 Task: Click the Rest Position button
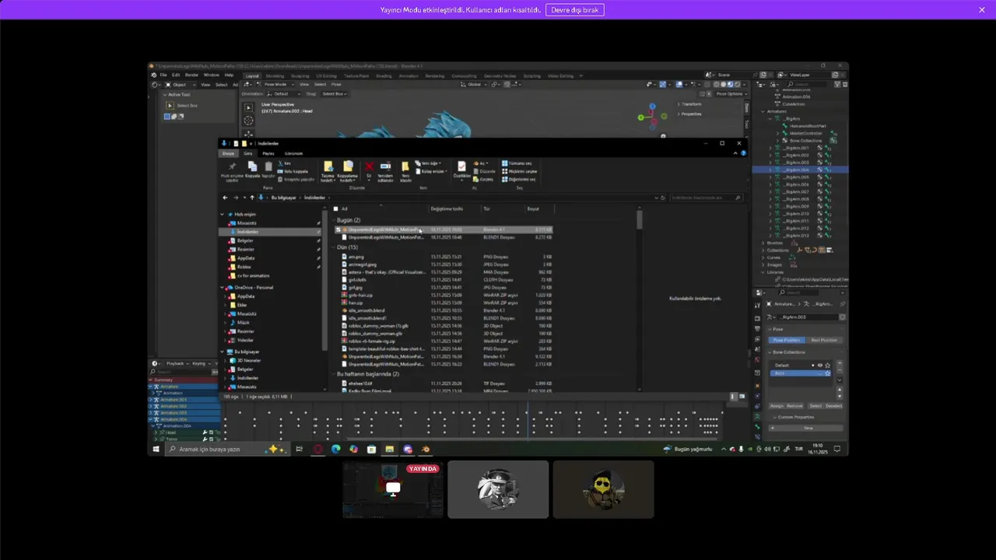[x=824, y=340]
